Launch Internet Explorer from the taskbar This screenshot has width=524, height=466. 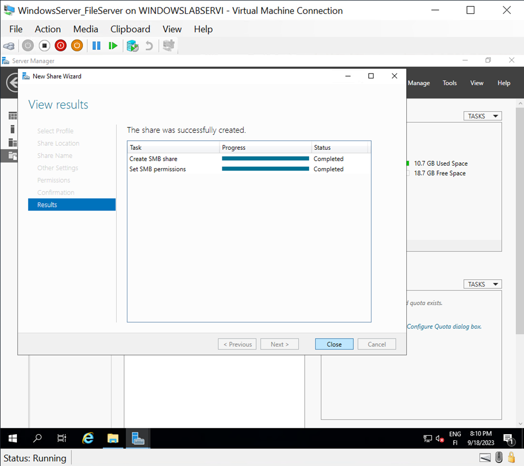coord(88,438)
